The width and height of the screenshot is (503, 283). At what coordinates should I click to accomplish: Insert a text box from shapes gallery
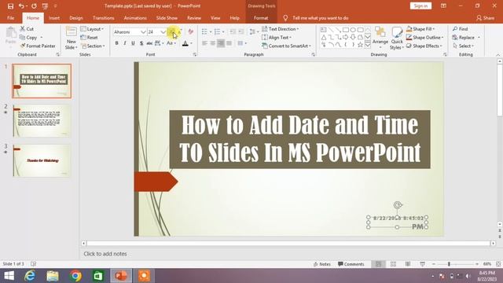[x=323, y=30]
